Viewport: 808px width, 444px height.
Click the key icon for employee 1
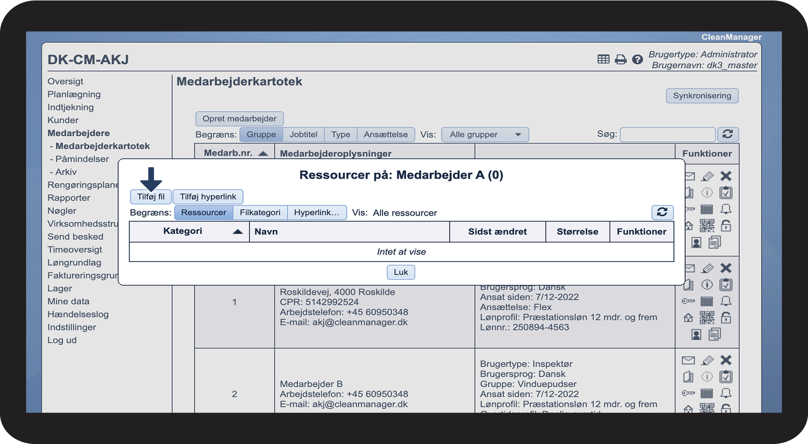coord(688,301)
